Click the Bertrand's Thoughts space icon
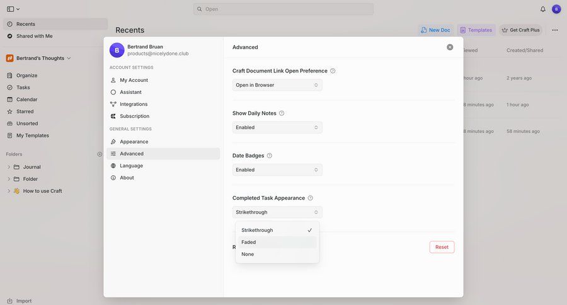 click(x=9, y=58)
